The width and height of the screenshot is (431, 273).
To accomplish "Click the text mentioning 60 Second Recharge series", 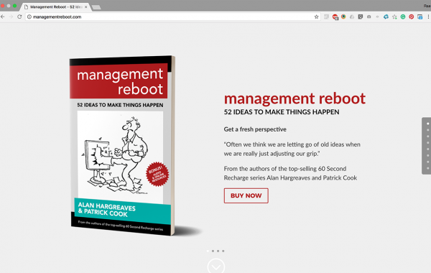I will (290, 173).
